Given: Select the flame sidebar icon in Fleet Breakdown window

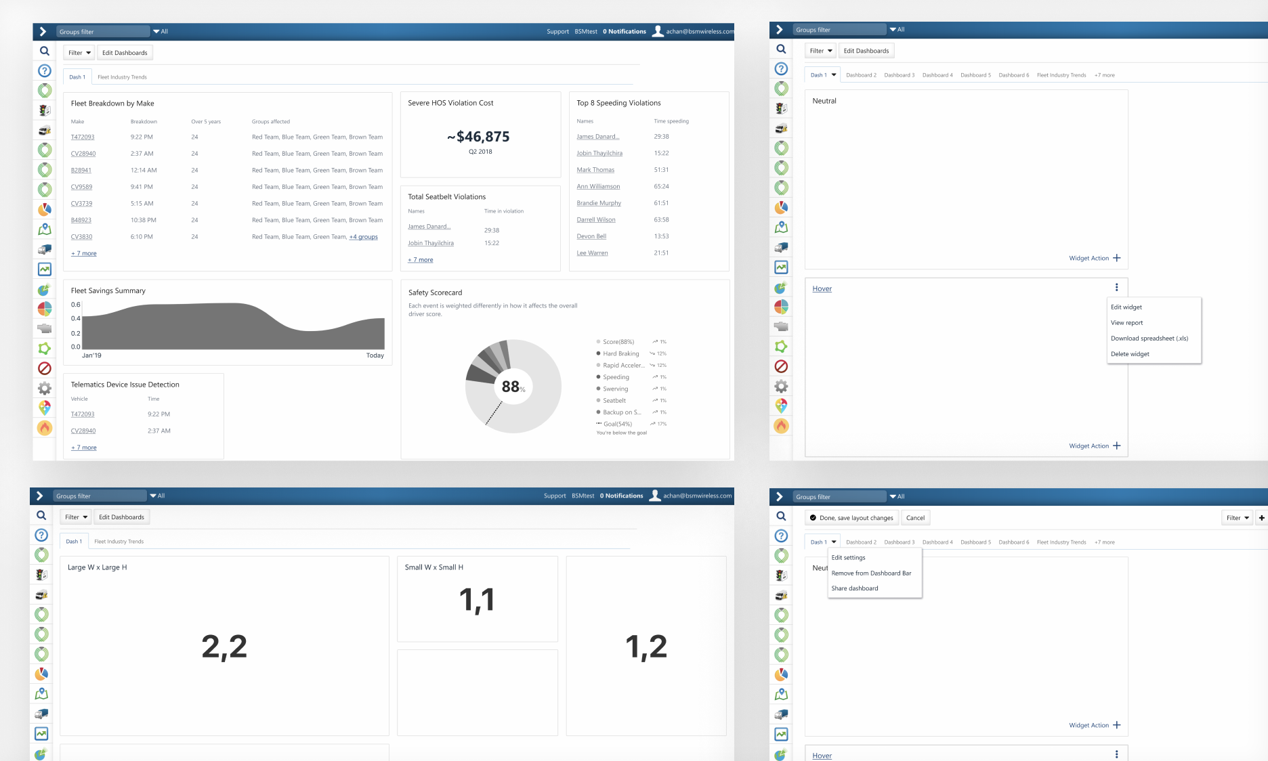Looking at the screenshot, I should click(44, 428).
